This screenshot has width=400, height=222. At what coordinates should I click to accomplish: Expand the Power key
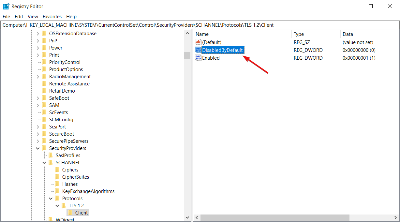(x=38, y=48)
